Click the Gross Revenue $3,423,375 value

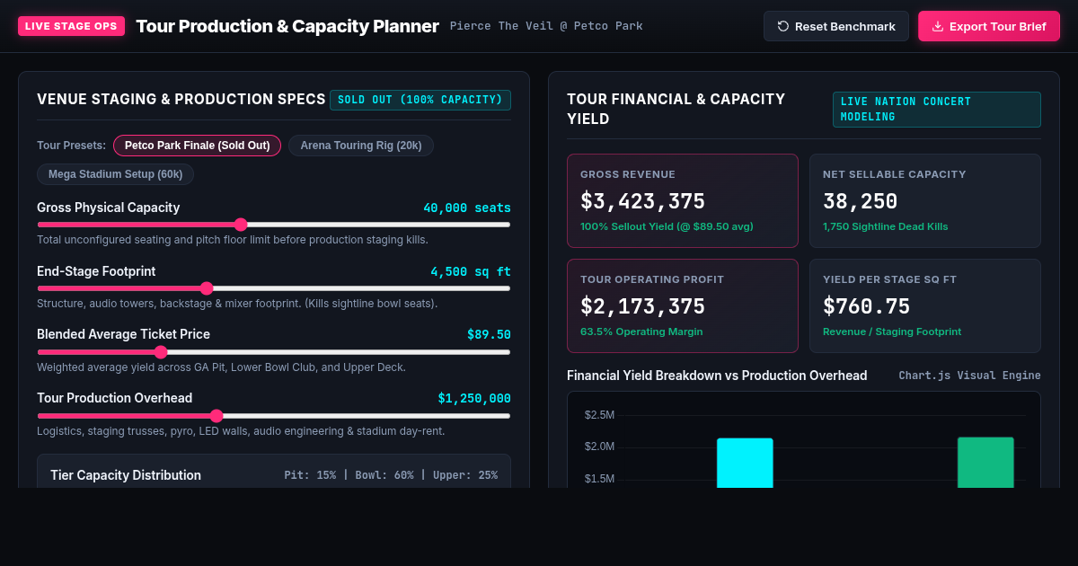click(x=642, y=201)
